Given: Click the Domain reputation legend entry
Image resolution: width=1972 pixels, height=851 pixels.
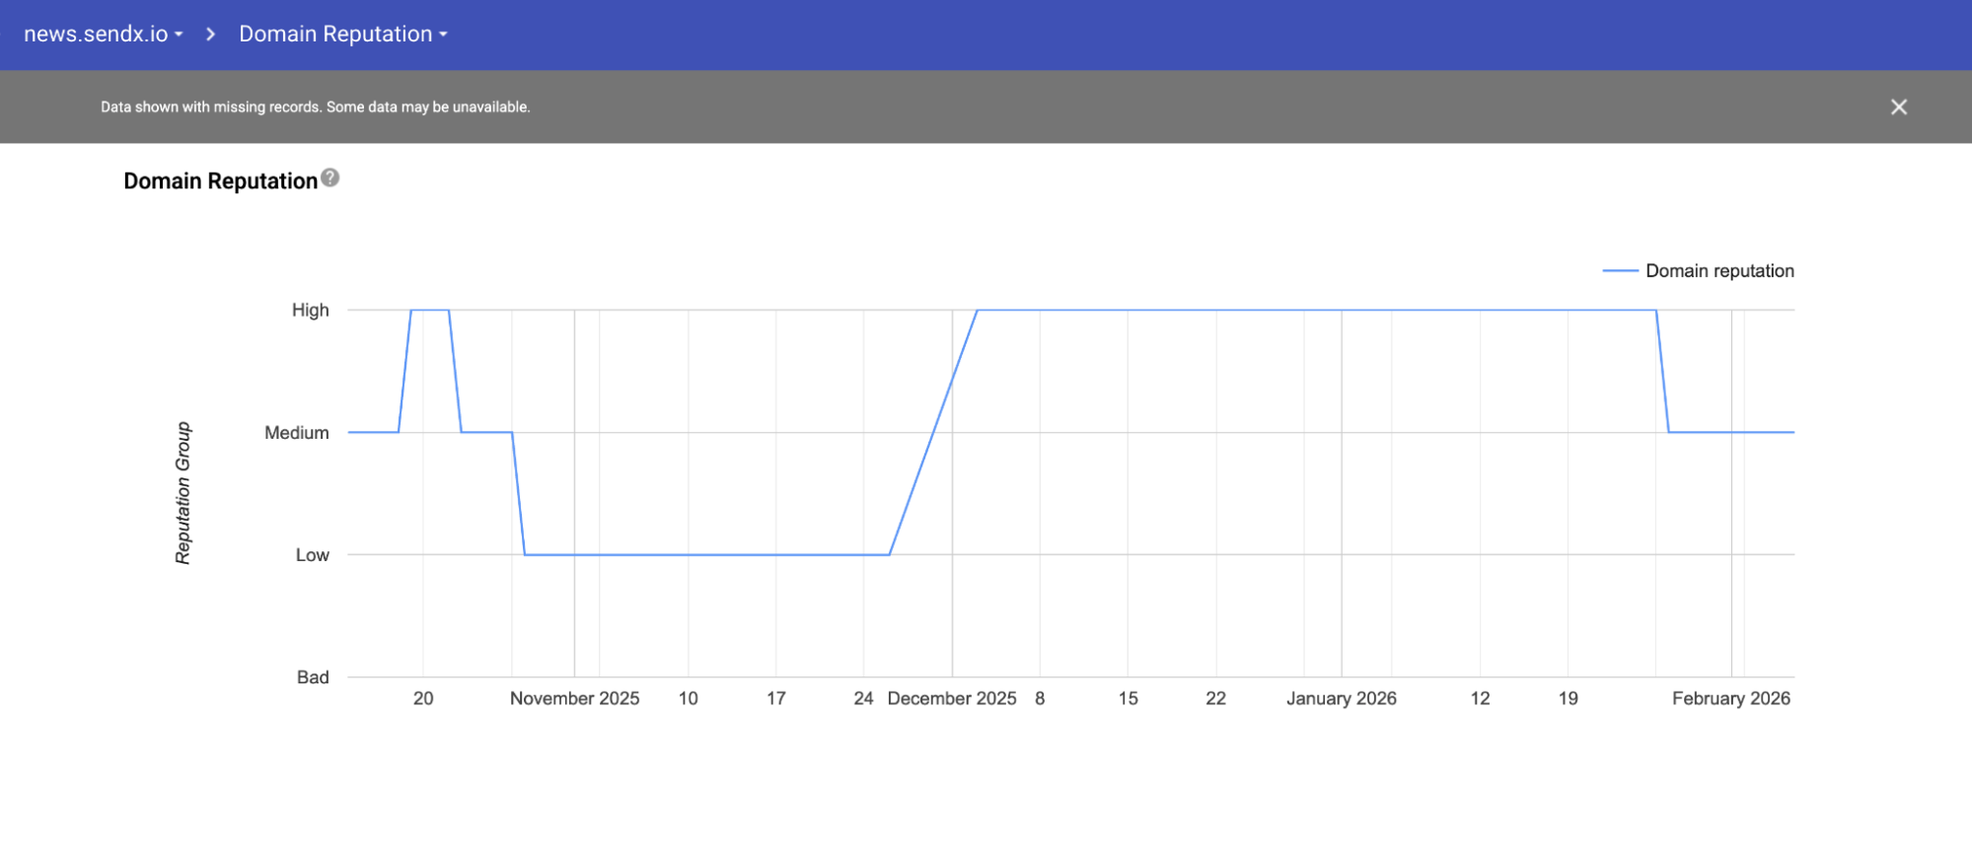Looking at the screenshot, I should (x=1698, y=271).
